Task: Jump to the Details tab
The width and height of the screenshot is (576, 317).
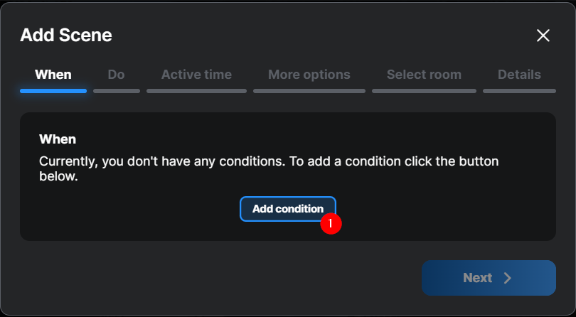Action: pos(519,75)
